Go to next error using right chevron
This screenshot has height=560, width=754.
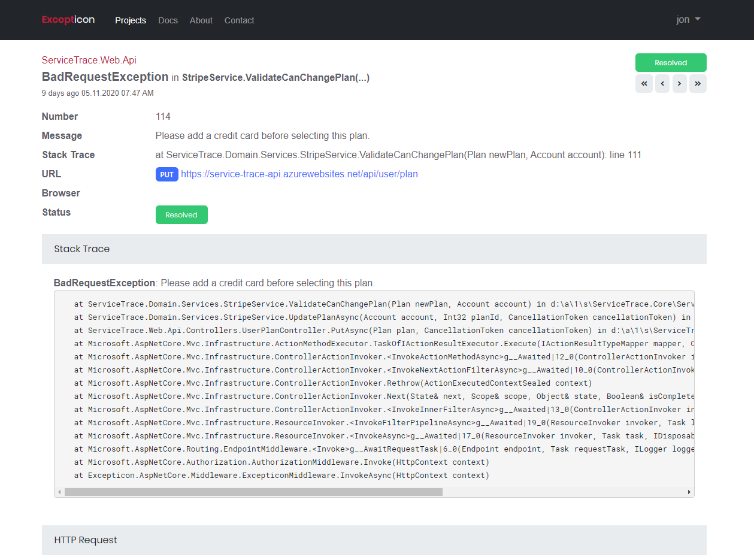point(680,84)
